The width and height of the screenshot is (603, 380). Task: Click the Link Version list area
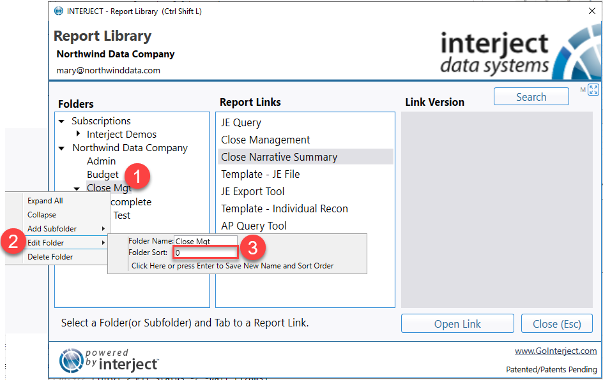coord(496,210)
